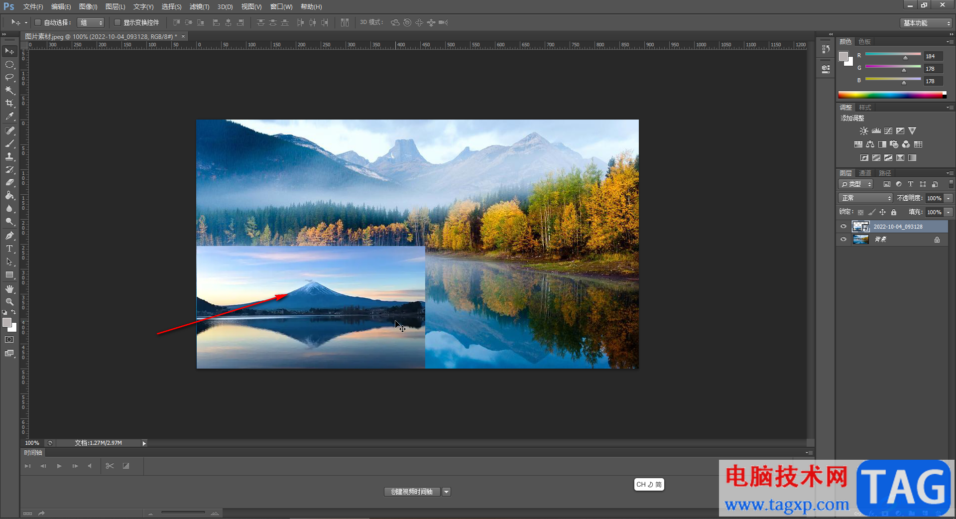The width and height of the screenshot is (956, 519).
Task: Enable the 显示变换控件 checkbox
Action: 118,22
